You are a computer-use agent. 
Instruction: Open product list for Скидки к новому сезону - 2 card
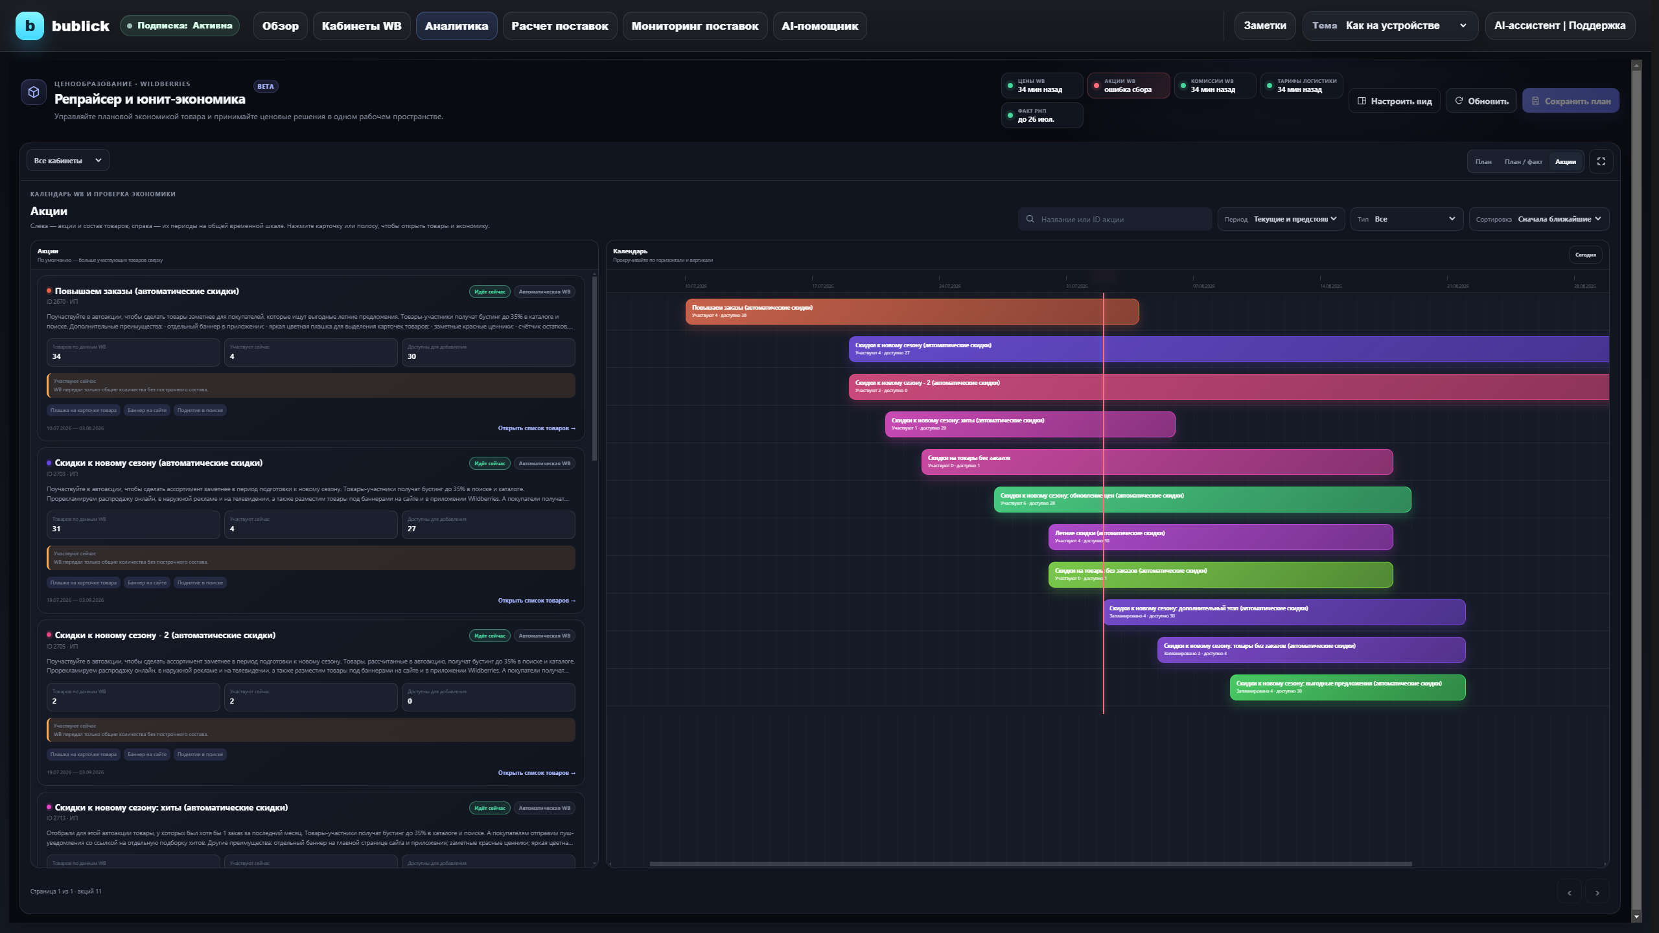(x=536, y=773)
